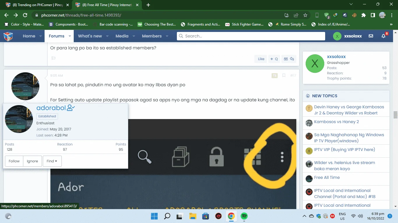398x223 pixels.
Task: Open xxsoloxx account menu in navbar
Action: pyautogui.click(x=348, y=36)
